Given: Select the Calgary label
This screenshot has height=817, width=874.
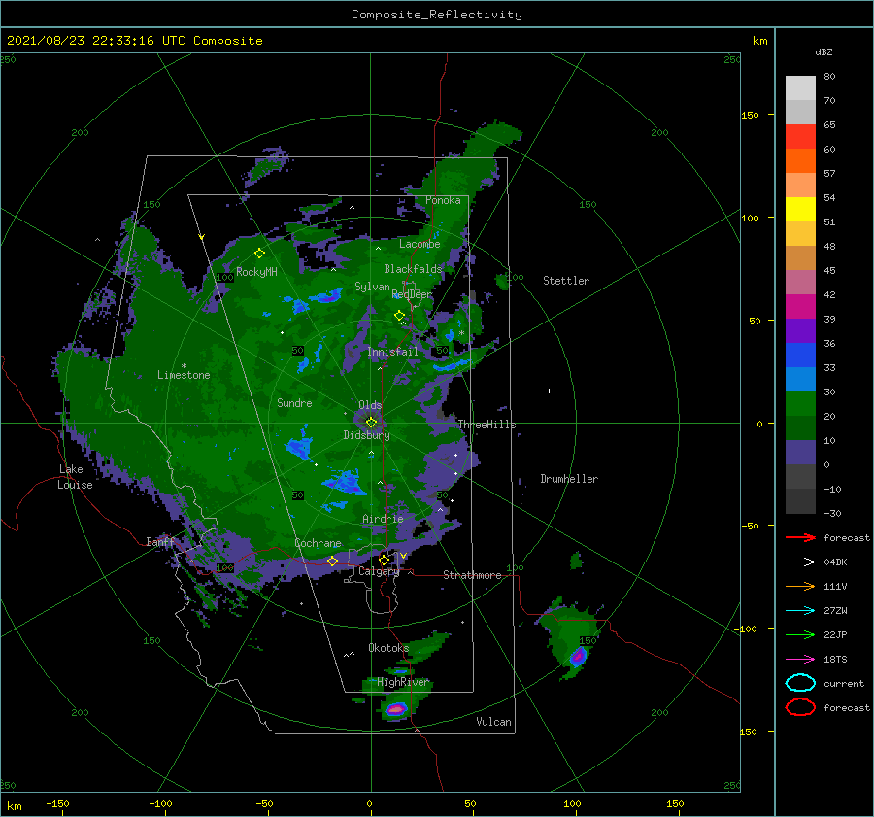Looking at the screenshot, I should tap(379, 571).
